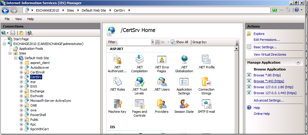Collapse the Default Web Site node

(x=15, y=58)
